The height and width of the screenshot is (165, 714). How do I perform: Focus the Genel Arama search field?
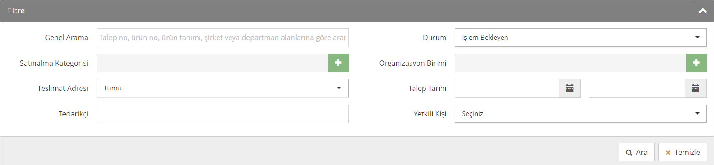[222, 37]
